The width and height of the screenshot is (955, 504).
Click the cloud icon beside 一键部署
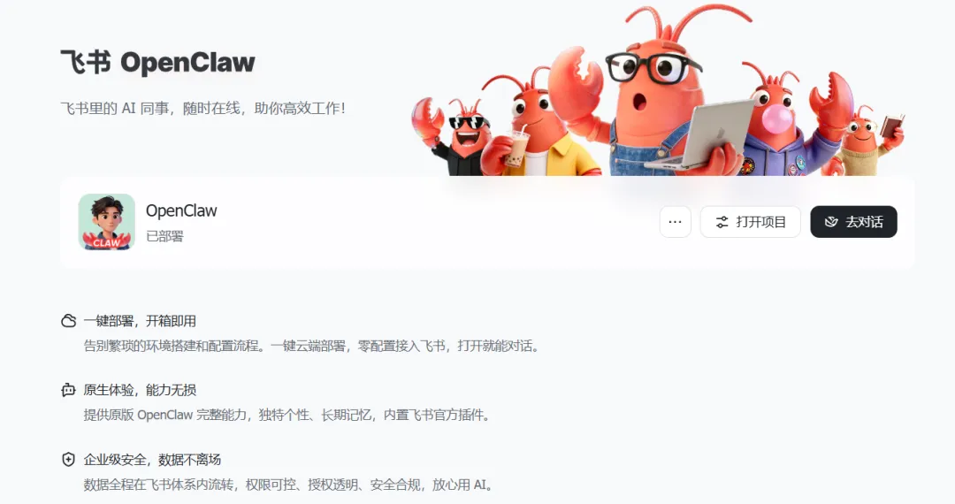[69, 321]
